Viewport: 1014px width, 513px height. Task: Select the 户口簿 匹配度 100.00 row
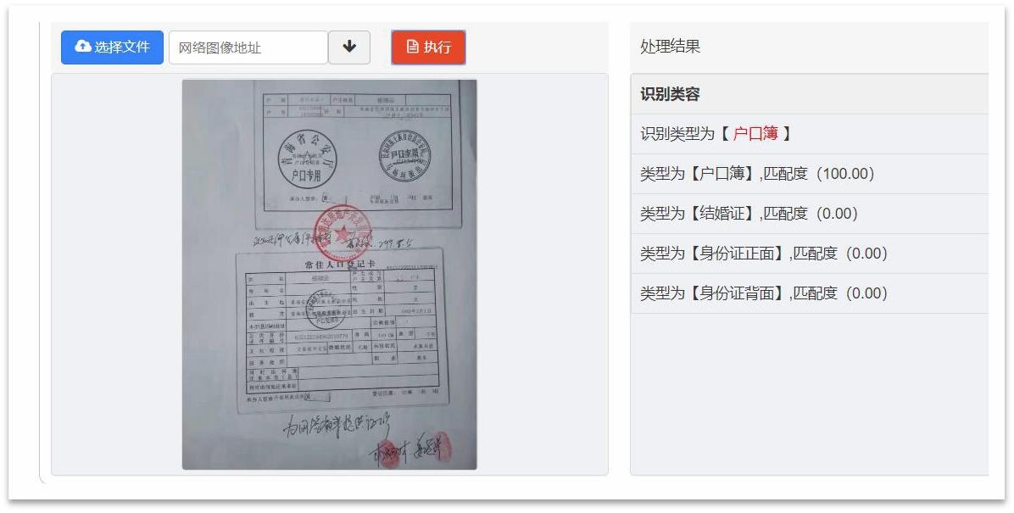(810, 174)
